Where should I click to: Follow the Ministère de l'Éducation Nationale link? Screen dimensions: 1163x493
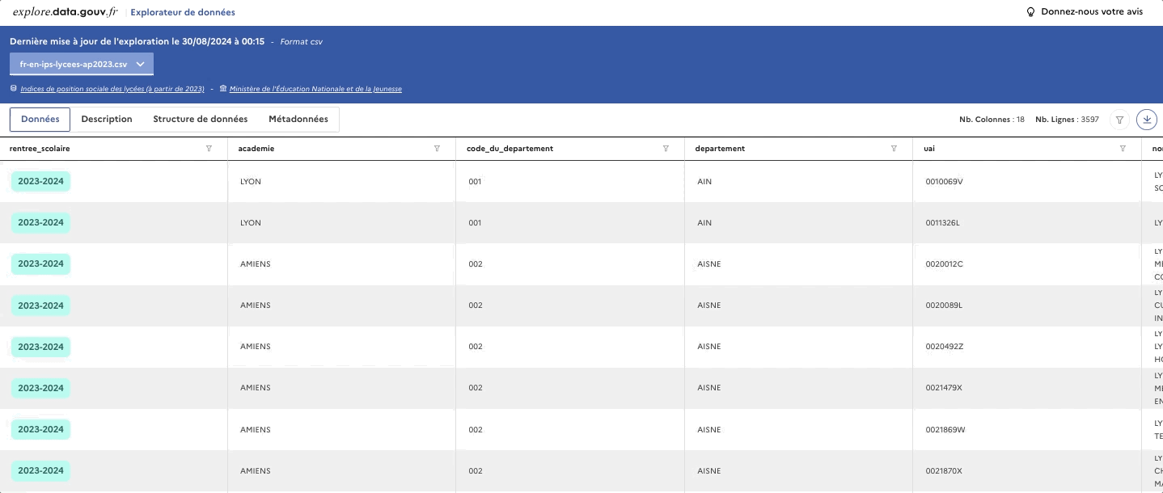[x=315, y=89]
